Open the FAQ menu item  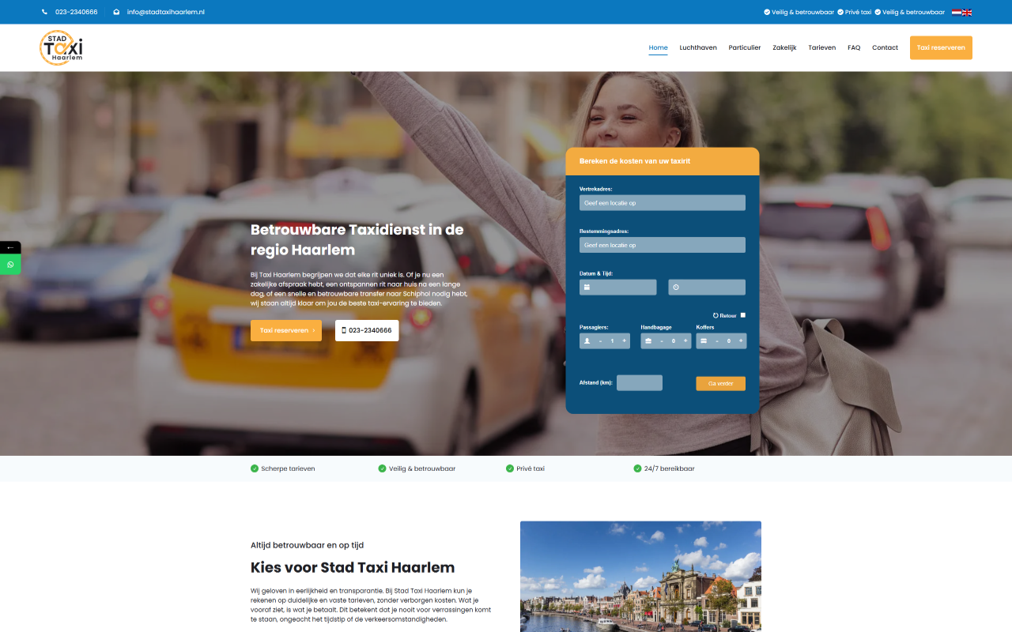pyautogui.click(x=854, y=47)
